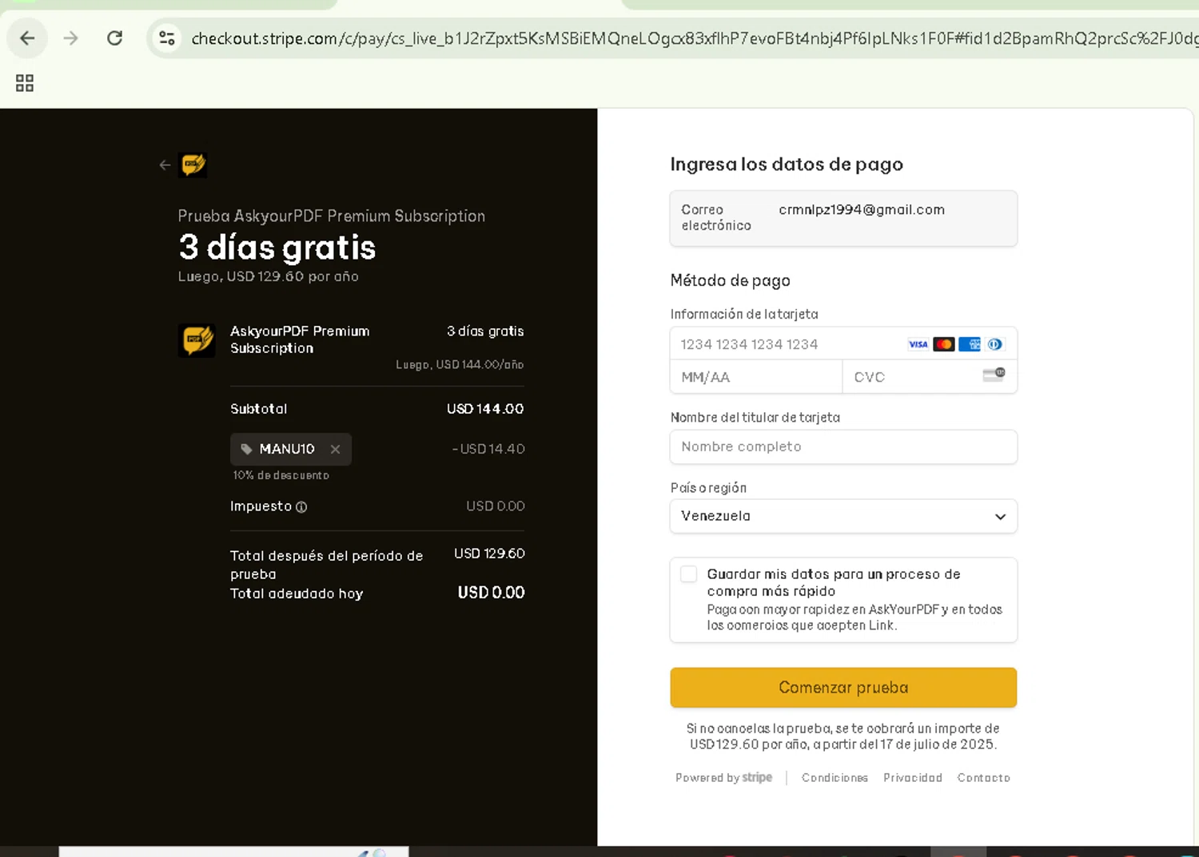Screen dimensions: 1199x857
Task: Click the -USD 14.40 discount amount
Action: pos(488,449)
